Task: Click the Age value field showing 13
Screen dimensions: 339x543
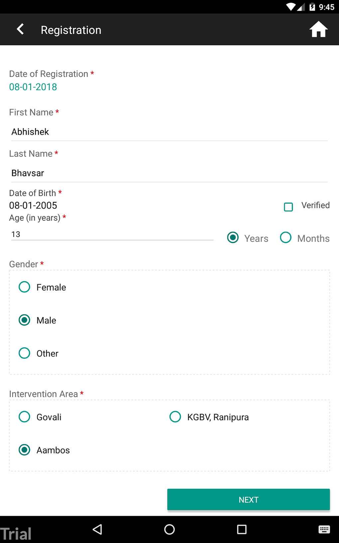Action: pyautogui.click(x=100, y=234)
